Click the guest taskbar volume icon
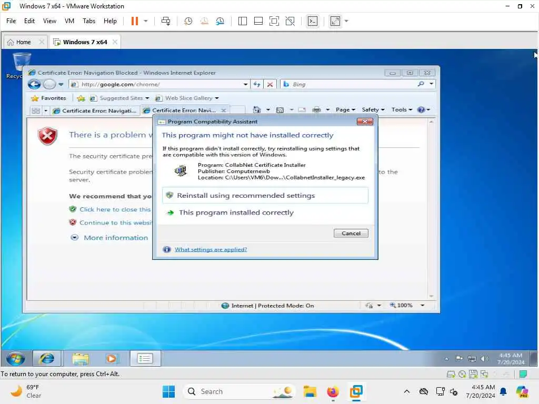Image resolution: width=539 pixels, height=404 pixels. pos(484,359)
